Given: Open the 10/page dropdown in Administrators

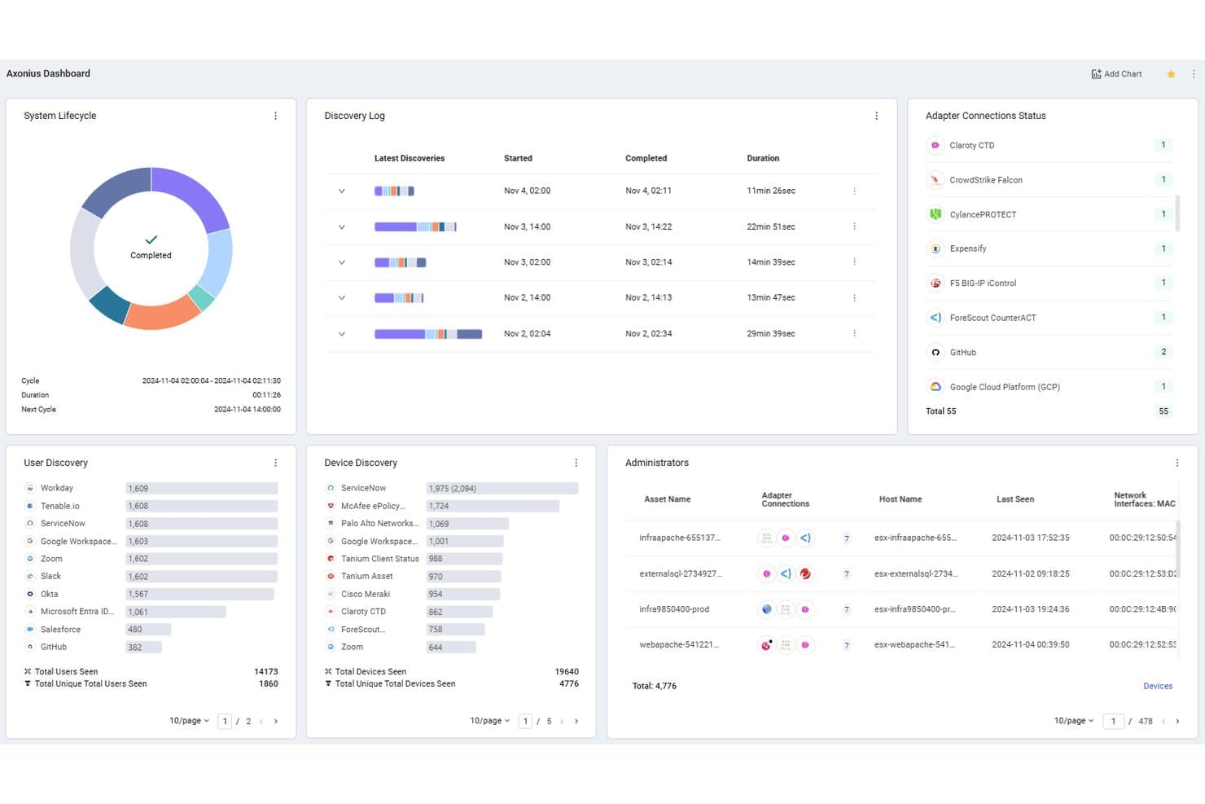Looking at the screenshot, I should pyautogui.click(x=1074, y=721).
